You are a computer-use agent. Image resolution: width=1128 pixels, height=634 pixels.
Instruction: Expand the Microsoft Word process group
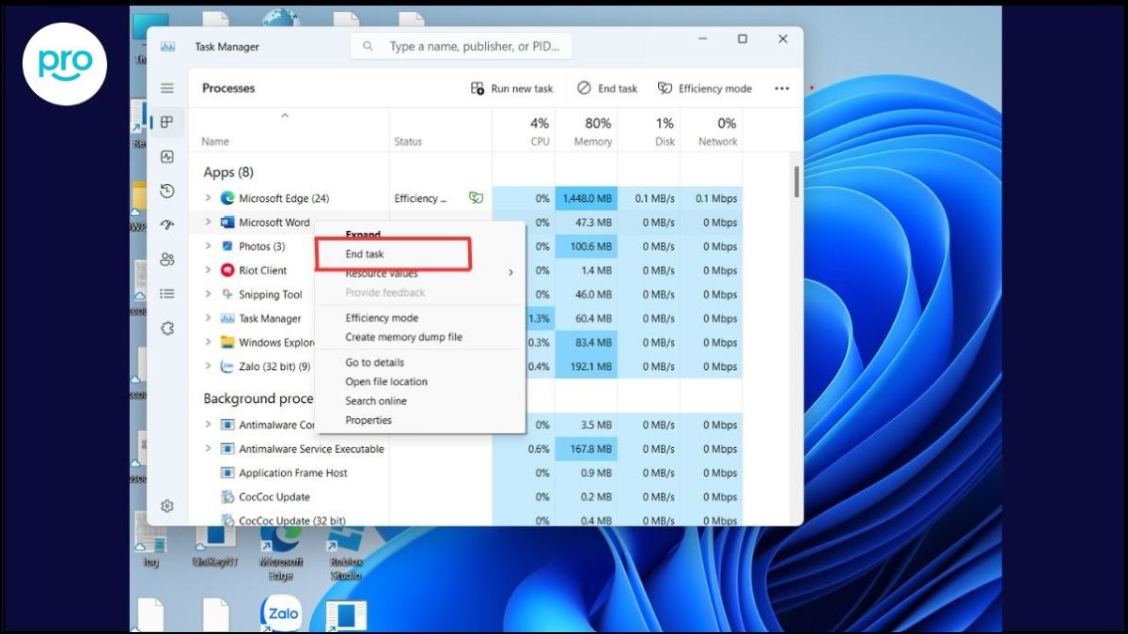208,223
